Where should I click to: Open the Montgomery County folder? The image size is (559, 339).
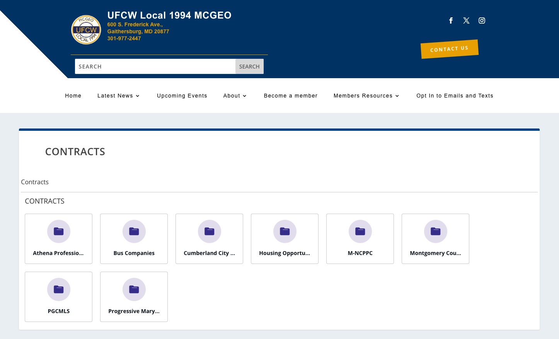[x=435, y=239]
